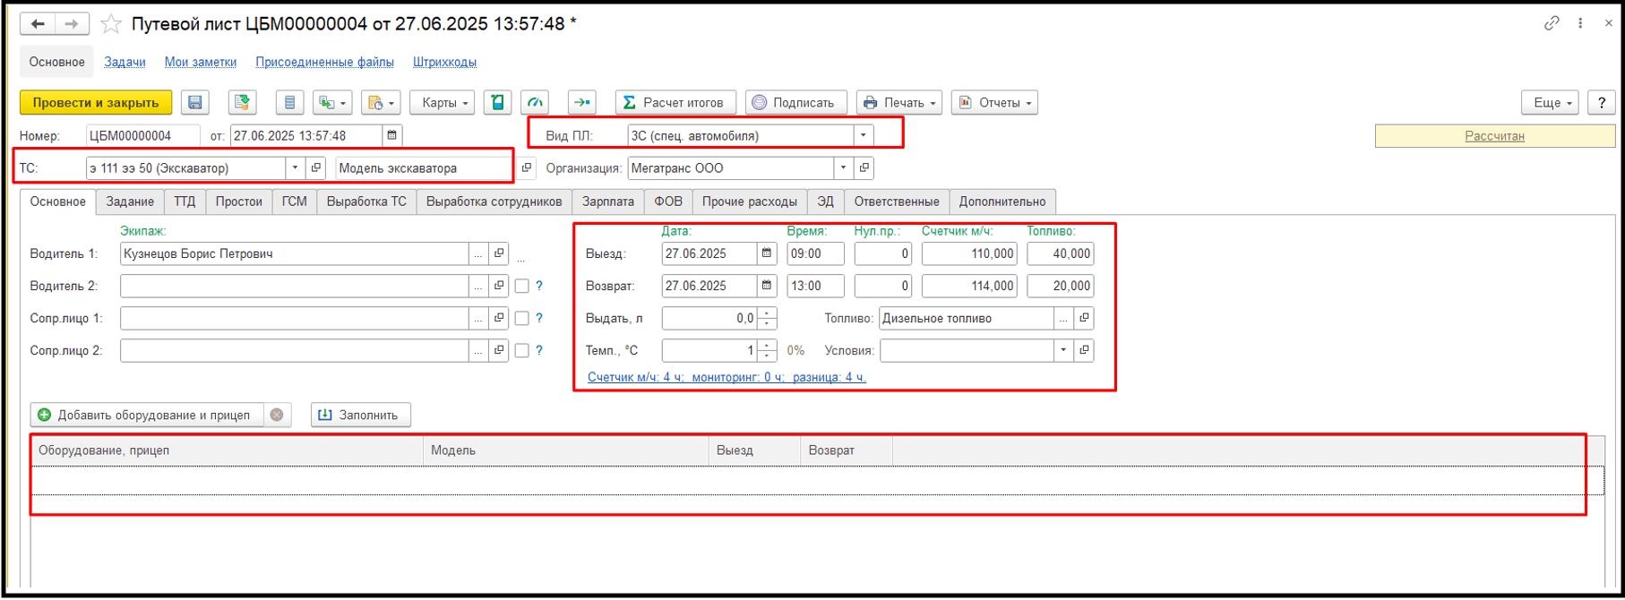1625x600 pixels.
Task: Enable the Сопр.лицо 1 checkbox
Action: click(522, 319)
